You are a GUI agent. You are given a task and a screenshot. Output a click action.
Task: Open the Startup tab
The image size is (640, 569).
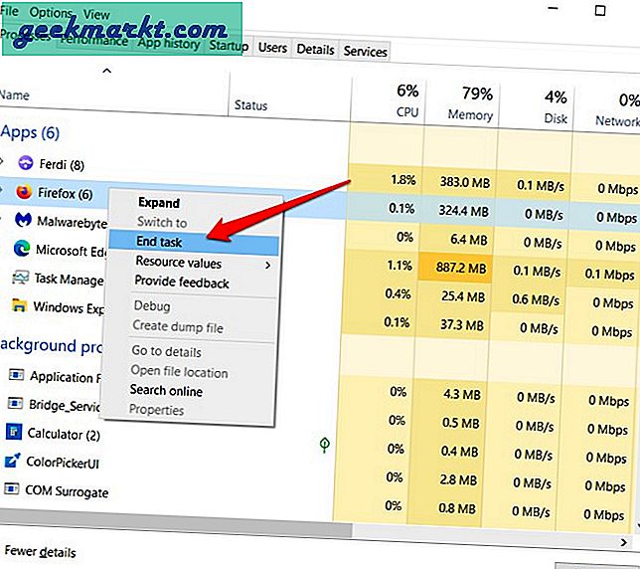[229, 46]
